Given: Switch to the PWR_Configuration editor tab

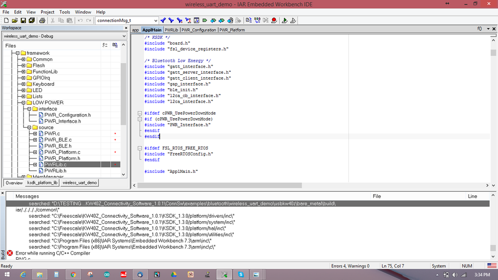Looking at the screenshot, I should pyautogui.click(x=198, y=30).
